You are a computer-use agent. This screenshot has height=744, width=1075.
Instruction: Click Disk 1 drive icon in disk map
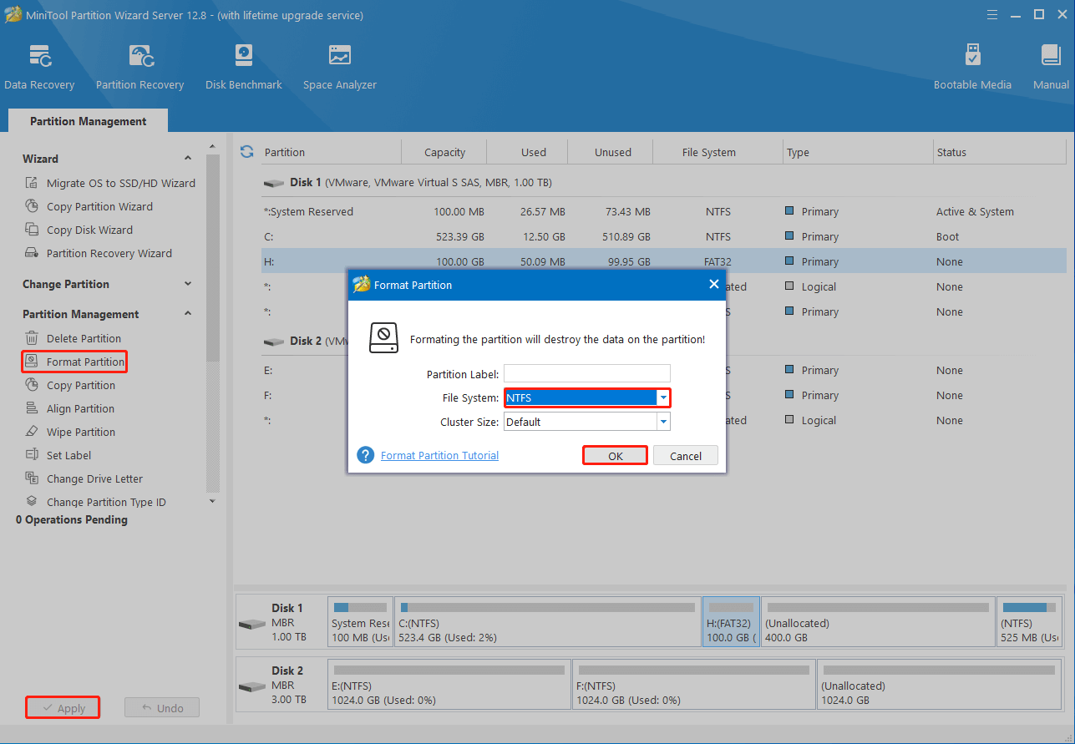(251, 625)
